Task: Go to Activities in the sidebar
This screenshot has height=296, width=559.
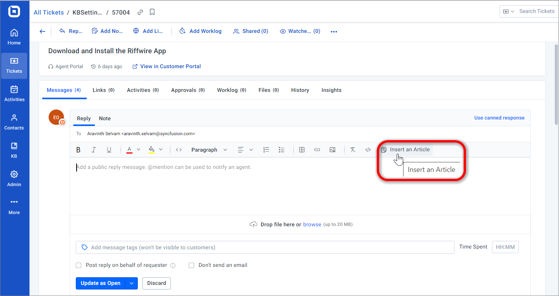Action: pyautogui.click(x=14, y=94)
